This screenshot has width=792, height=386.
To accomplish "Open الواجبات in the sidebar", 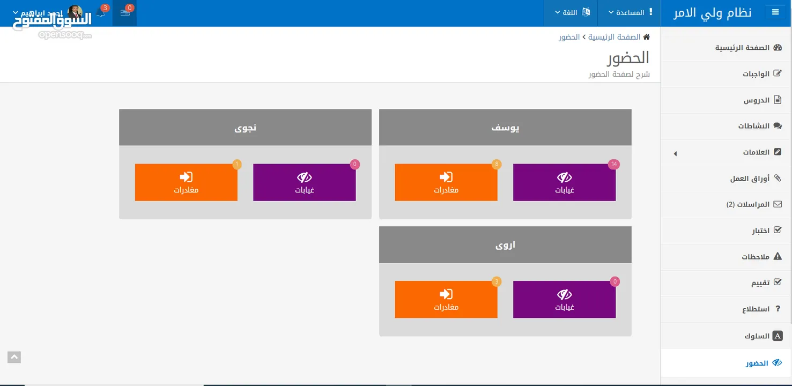I will pyautogui.click(x=727, y=74).
